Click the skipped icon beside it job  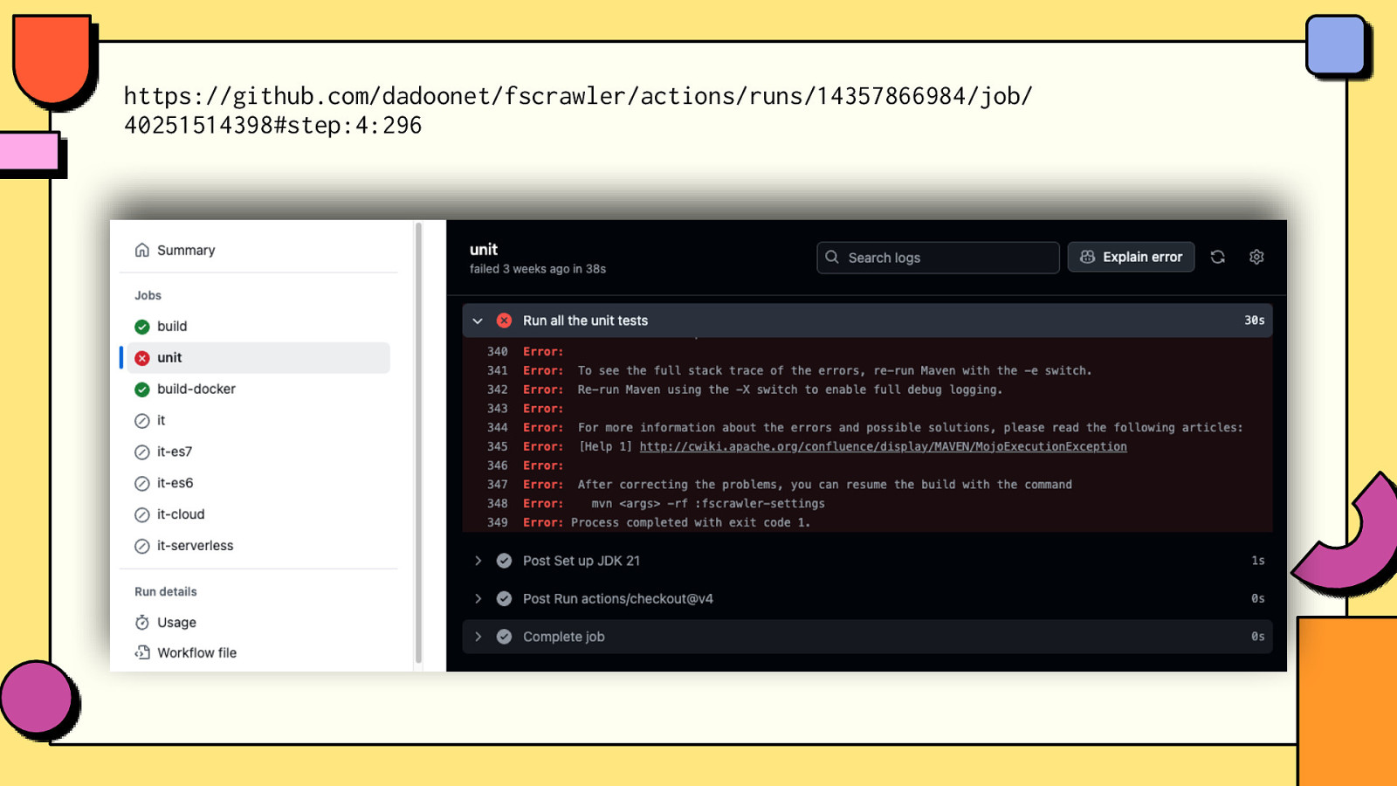142,421
